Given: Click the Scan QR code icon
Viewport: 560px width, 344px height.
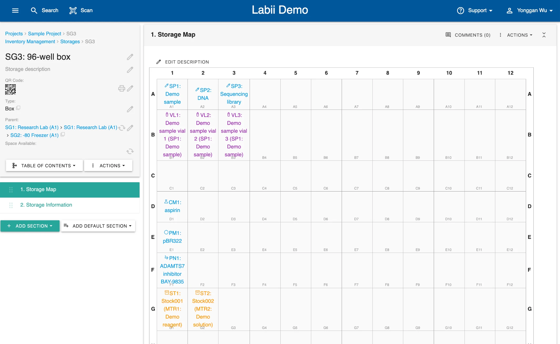Looking at the screenshot, I should click(x=73, y=11).
